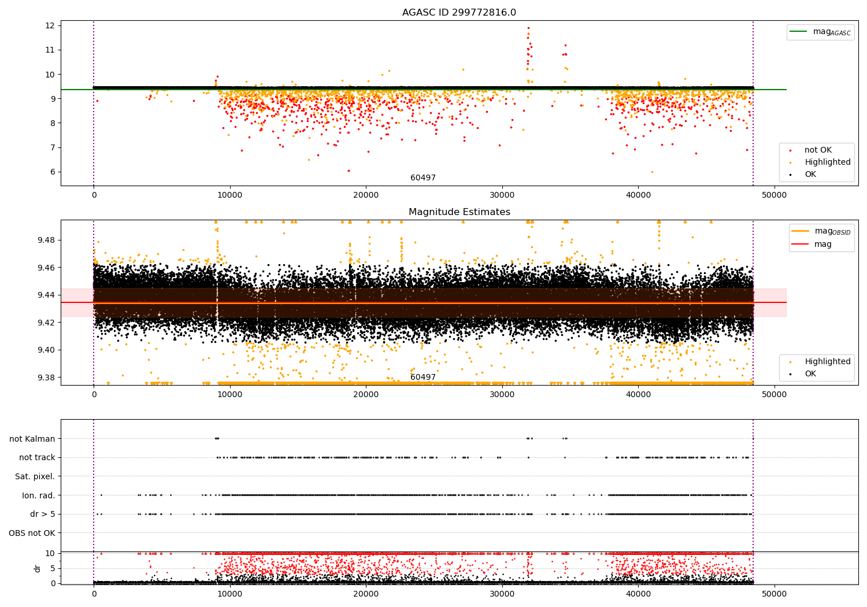Click the 9.38 tick on the middle plot

point(46,377)
